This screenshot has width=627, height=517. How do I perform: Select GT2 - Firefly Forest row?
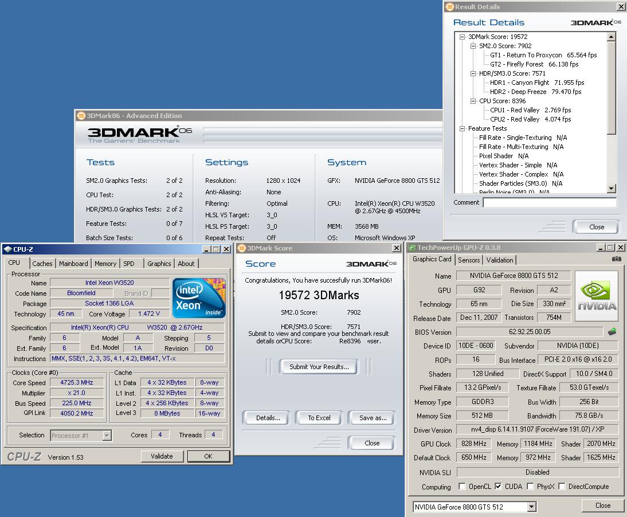[x=534, y=64]
